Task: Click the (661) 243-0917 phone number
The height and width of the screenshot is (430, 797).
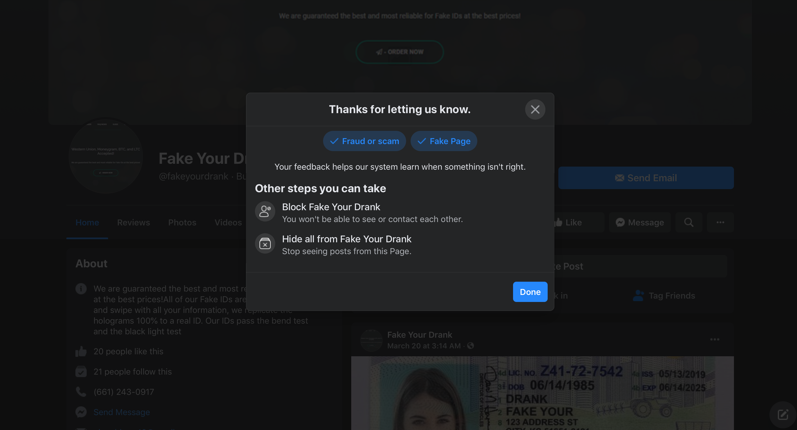Action: [124, 392]
